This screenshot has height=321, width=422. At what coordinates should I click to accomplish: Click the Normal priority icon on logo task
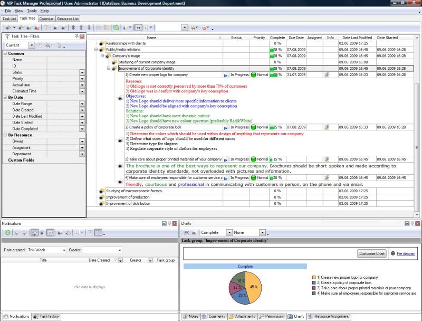click(254, 75)
